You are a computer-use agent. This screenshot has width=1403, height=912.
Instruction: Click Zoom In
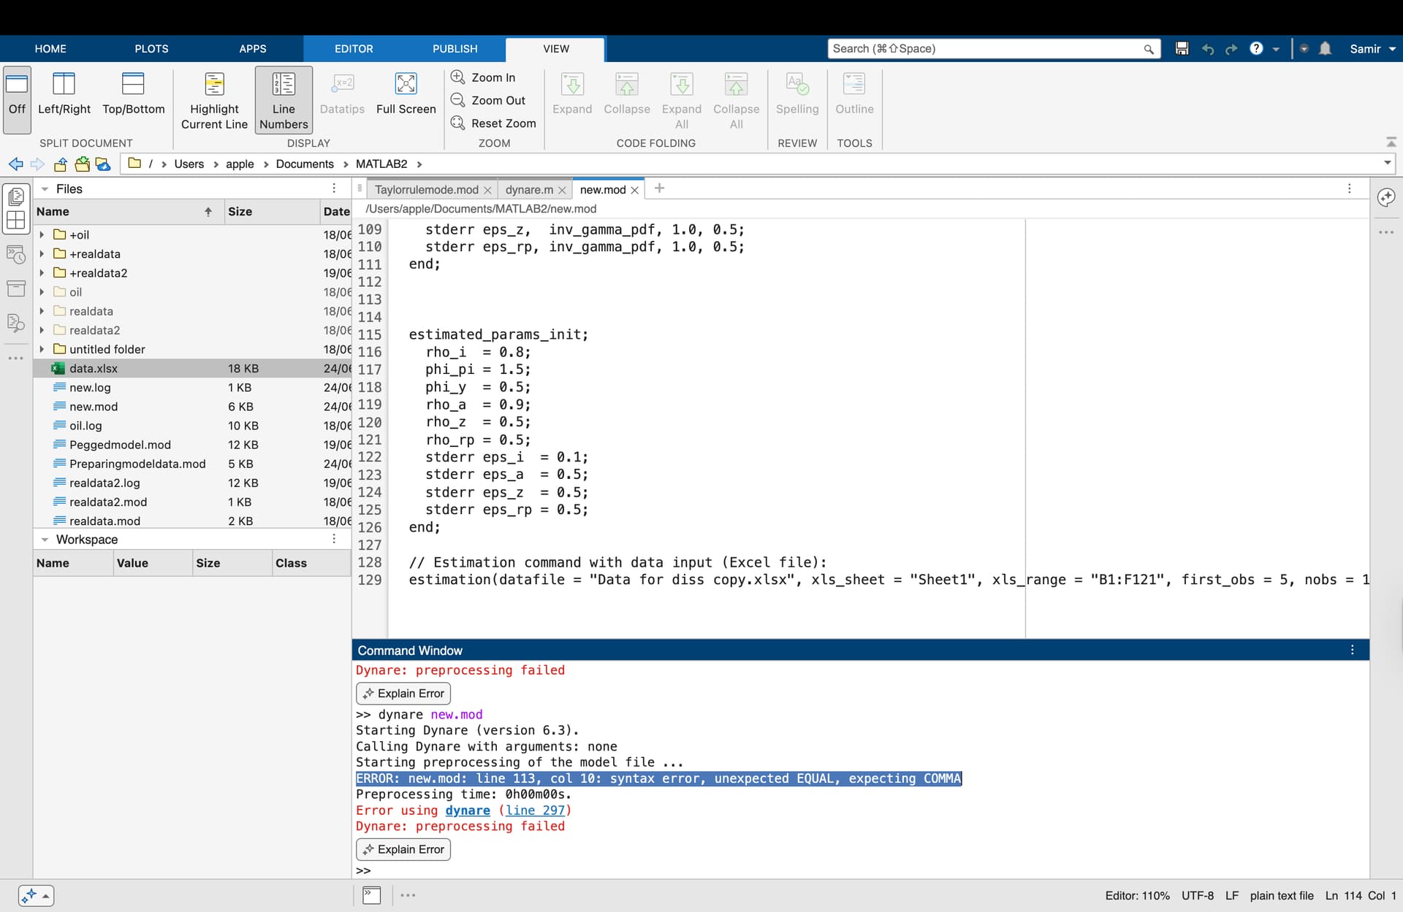pos(484,77)
